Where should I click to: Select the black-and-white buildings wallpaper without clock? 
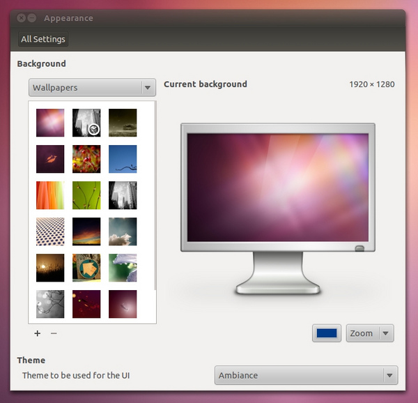[123, 195]
